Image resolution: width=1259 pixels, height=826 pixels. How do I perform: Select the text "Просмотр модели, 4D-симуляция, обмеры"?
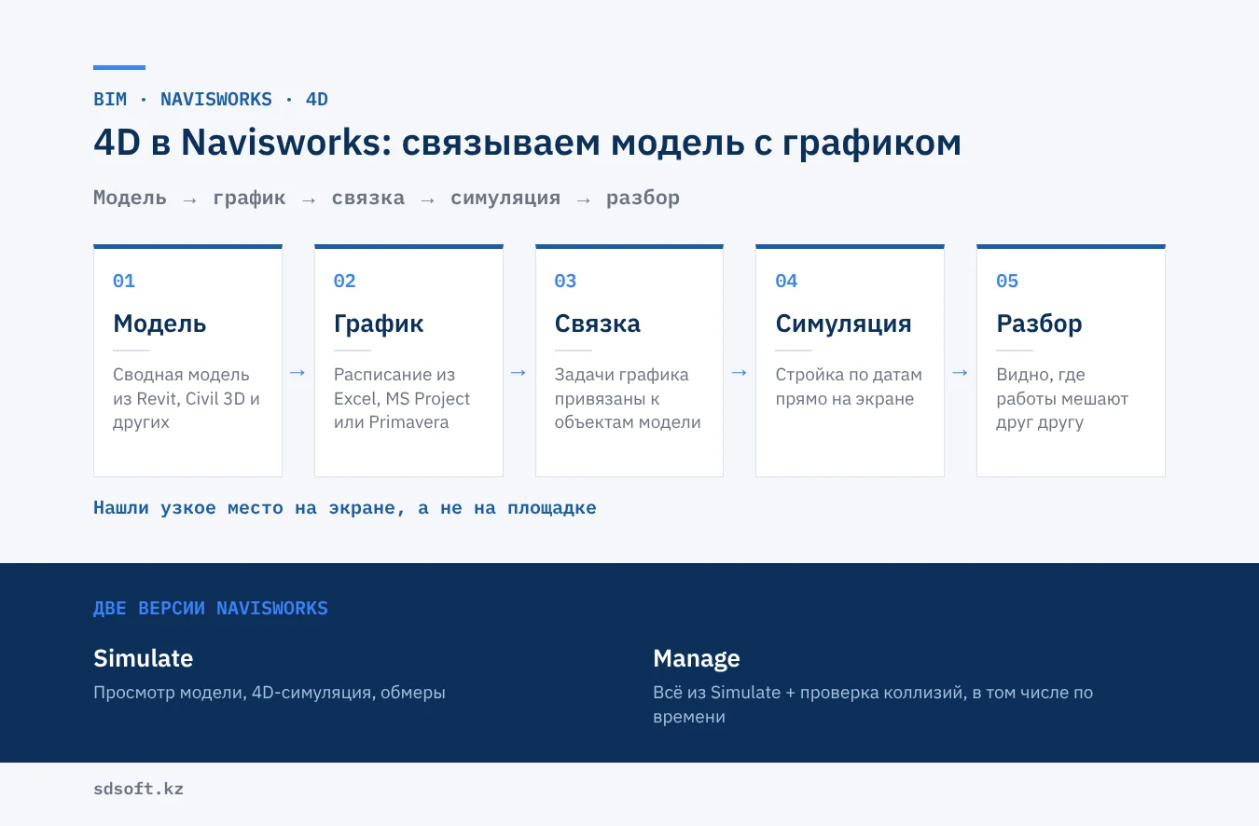click(x=270, y=694)
